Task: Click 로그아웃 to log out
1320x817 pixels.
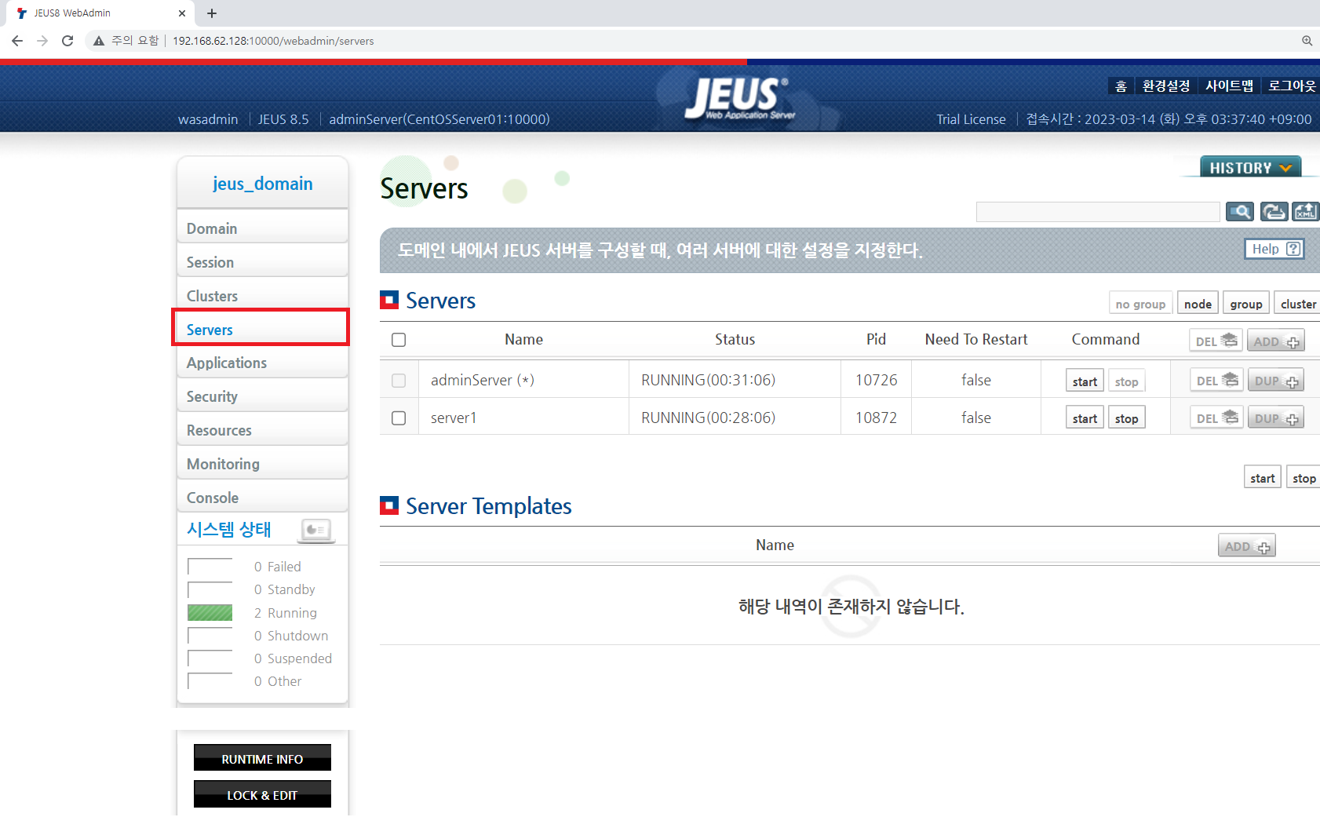Action: (1292, 86)
